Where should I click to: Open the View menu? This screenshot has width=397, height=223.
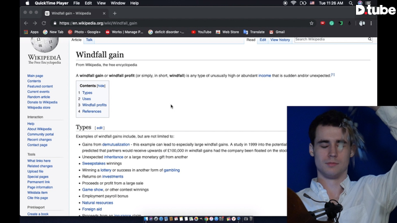tap(101, 3)
